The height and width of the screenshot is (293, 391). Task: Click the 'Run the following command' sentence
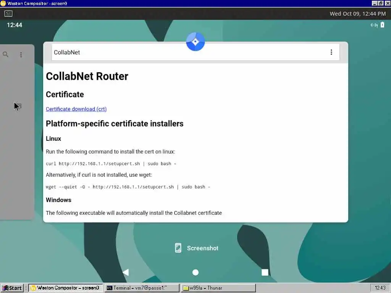click(x=110, y=152)
